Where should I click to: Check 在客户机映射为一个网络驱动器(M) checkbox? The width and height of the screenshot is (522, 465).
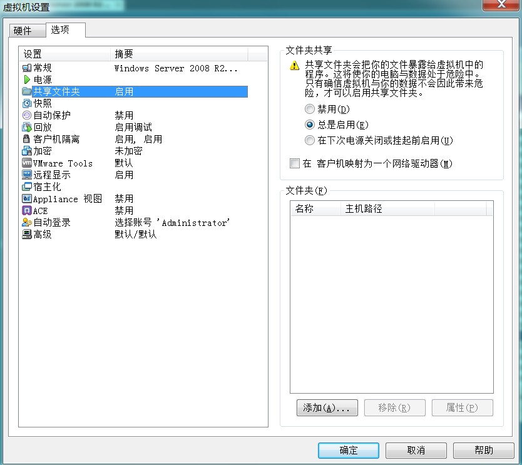[x=295, y=163]
